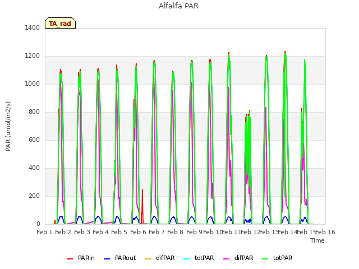Toggle the PARin legend entry
The height and width of the screenshot is (269, 359).
(81, 258)
